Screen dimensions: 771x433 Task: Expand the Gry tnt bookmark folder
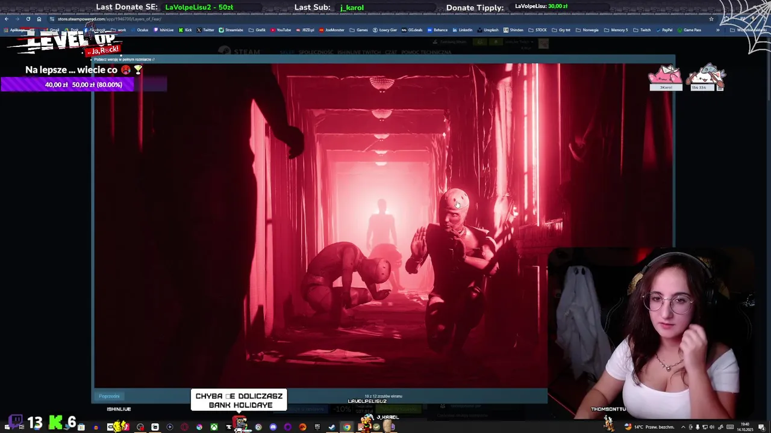pos(561,30)
